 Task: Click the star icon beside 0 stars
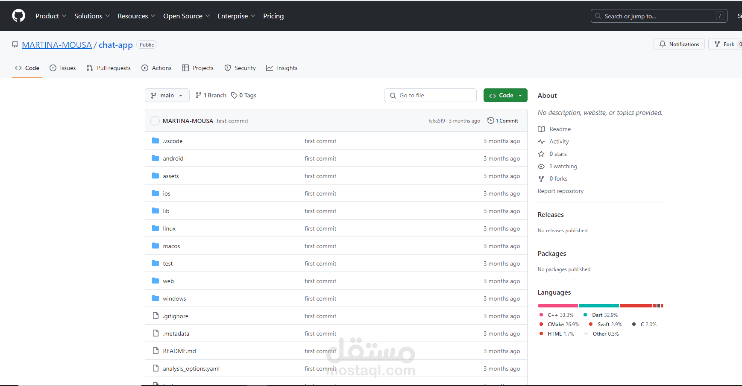pos(541,154)
